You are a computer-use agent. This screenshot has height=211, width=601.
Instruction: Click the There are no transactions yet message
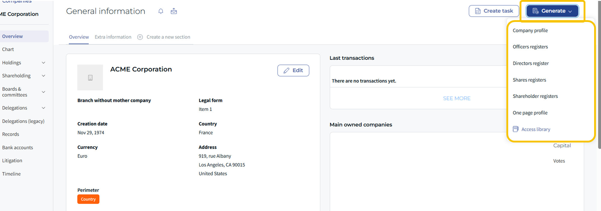[364, 81]
